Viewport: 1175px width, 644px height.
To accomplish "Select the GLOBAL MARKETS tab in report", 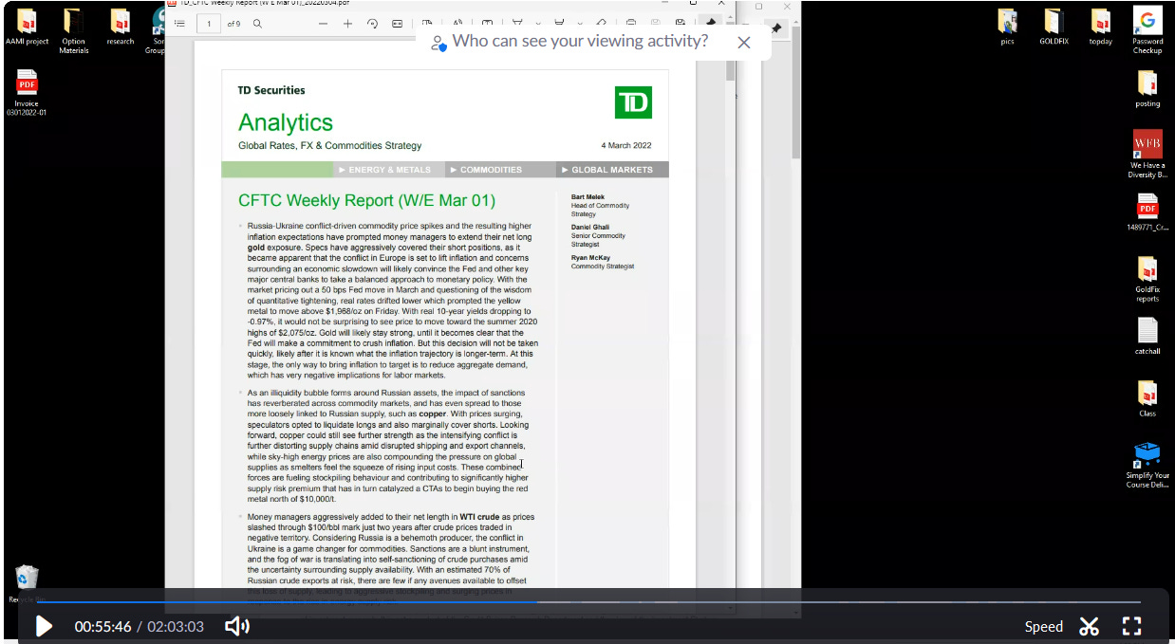I will click(x=612, y=170).
